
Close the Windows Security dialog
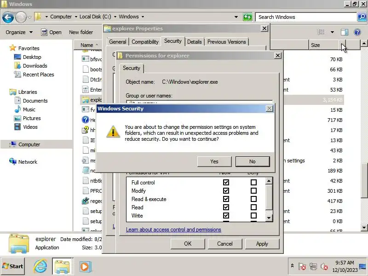(x=270, y=109)
